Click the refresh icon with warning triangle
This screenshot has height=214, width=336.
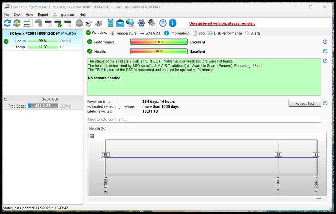[x=17, y=23]
